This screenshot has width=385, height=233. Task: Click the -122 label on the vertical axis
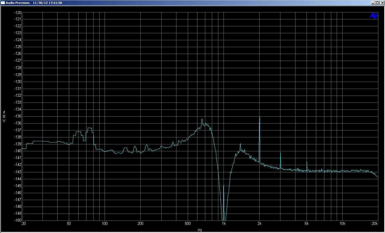[17, 26]
